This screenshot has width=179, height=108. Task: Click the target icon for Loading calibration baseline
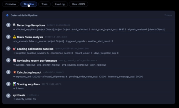click(14, 49)
